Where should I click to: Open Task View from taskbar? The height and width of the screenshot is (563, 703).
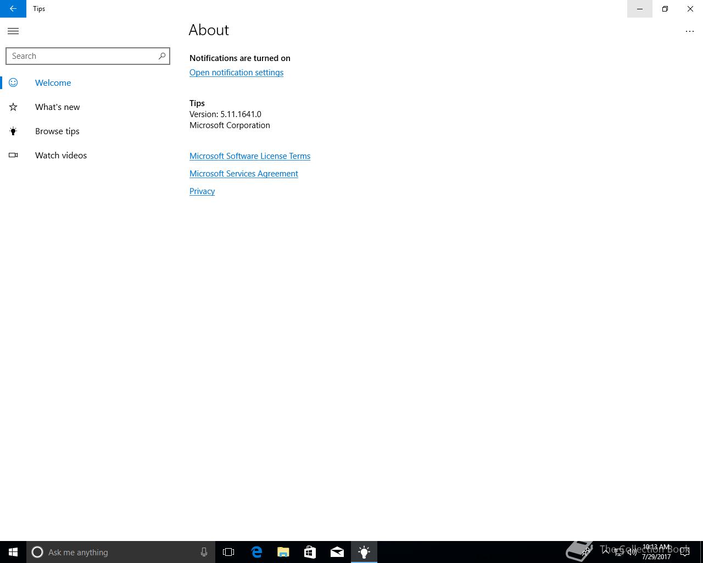click(x=228, y=552)
